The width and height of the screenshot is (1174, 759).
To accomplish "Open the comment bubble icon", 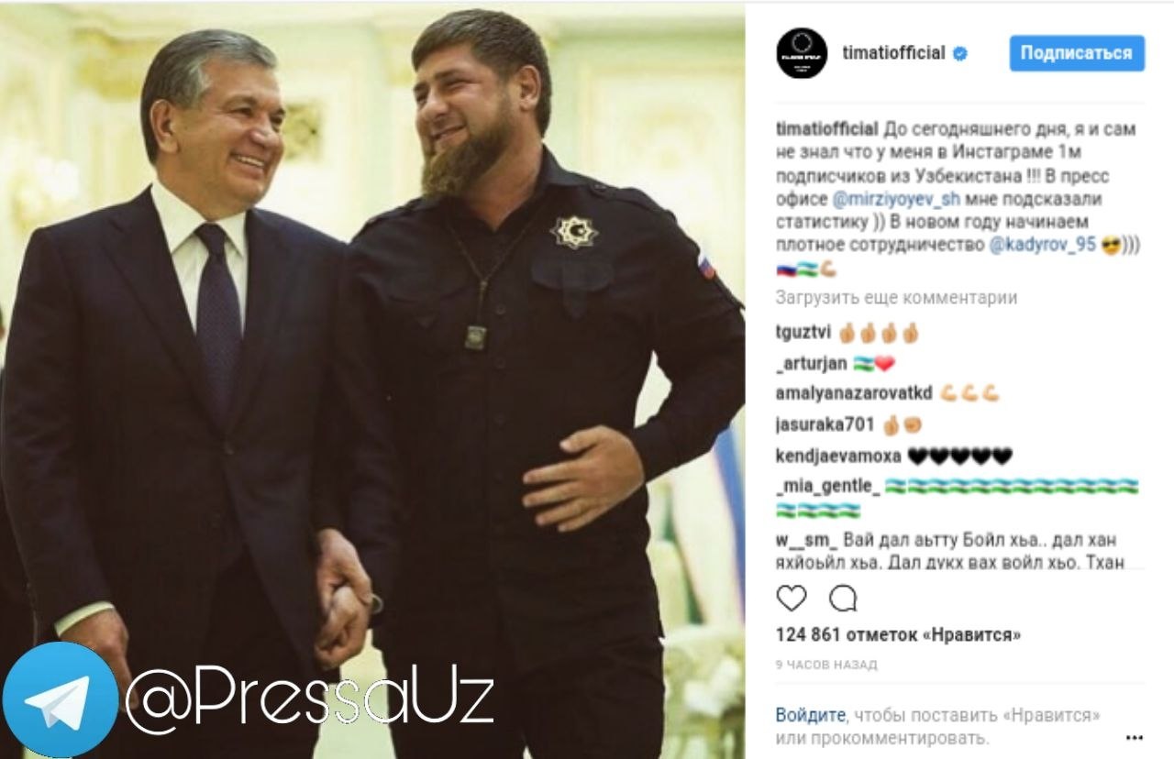I will tap(843, 599).
